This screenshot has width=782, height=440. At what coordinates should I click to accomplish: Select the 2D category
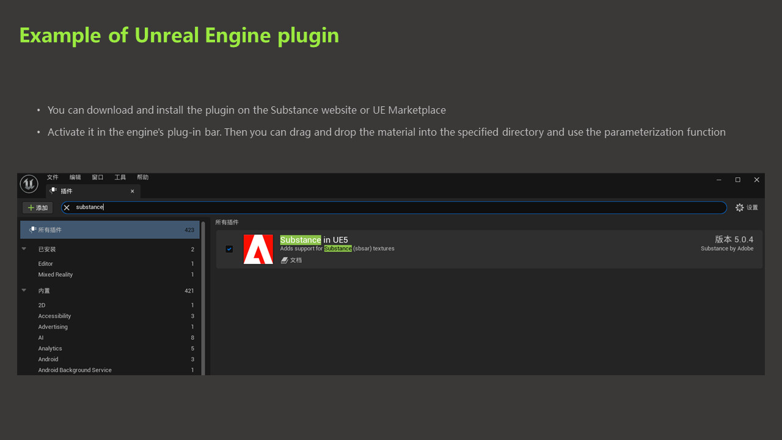(x=110, y=305)
